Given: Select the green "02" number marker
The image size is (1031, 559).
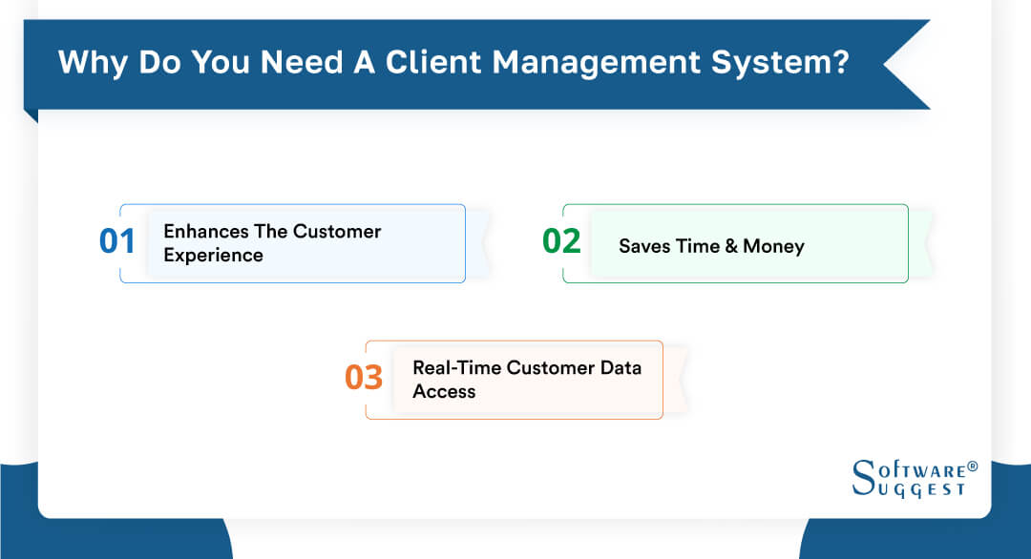Looking at the screenshot, I should (561, 243).
